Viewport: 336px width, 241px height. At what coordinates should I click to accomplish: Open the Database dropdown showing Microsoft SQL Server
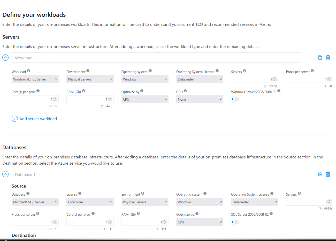click(35, 202)
